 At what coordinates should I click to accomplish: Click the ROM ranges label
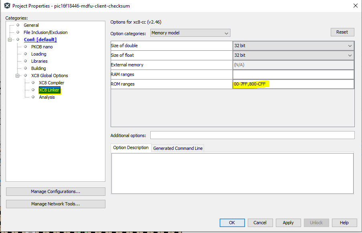123,84
